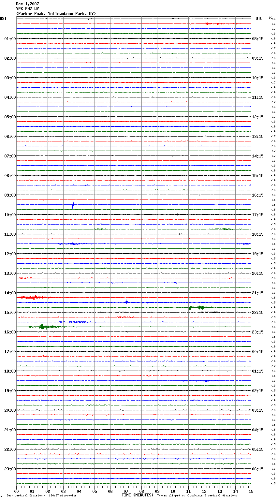This screenshot has height=500, width=277.
Task: Click the "17:15" UTC row label
Action: 258,215
